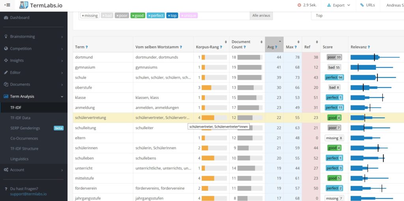This screenshot has height=201, width=404.
Task: Click the download icon on Export
Action: pos(329,5)
